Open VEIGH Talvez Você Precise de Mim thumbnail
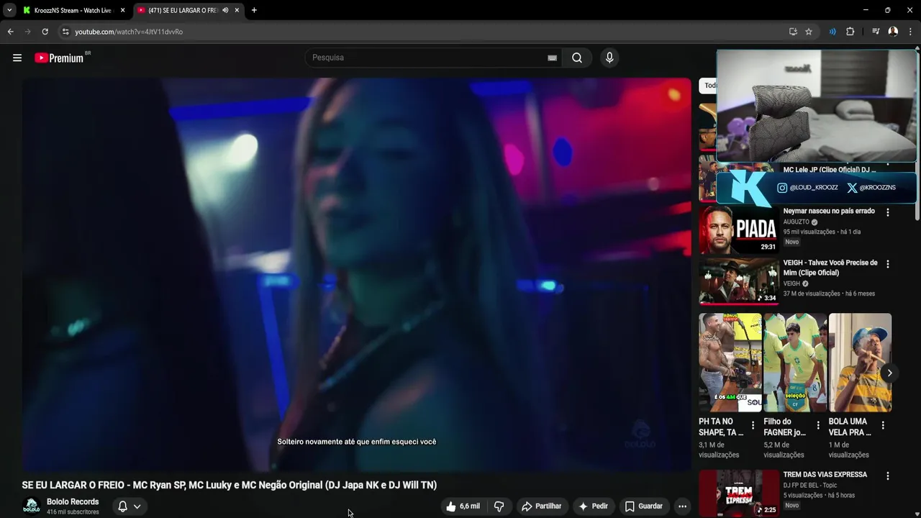This screenshot has width=921, height=518. pyautogui.click(x=739, y=282)
